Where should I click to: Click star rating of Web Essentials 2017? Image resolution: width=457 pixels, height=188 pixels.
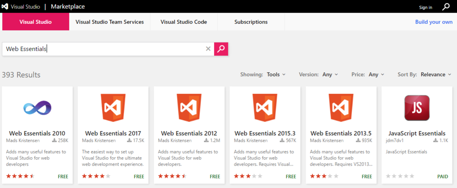pyautogui.click(x=96, y=176)
